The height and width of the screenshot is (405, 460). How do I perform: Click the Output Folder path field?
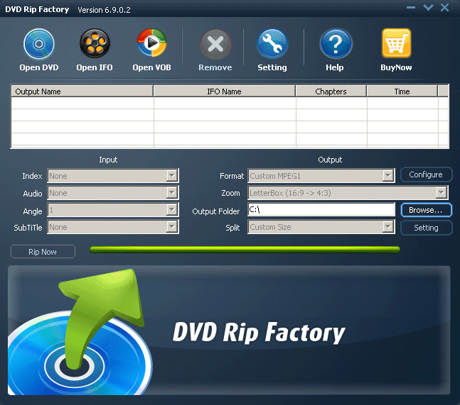pos(321,210)
